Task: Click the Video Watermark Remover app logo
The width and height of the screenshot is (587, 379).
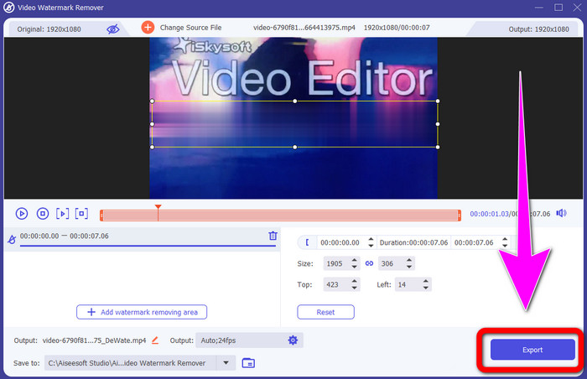Action: coord(8,7)
